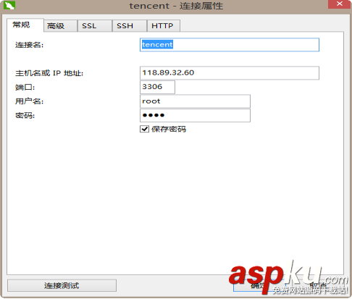Click the 用户名: label
352x299 pixels.
click(x=29, y=101)
